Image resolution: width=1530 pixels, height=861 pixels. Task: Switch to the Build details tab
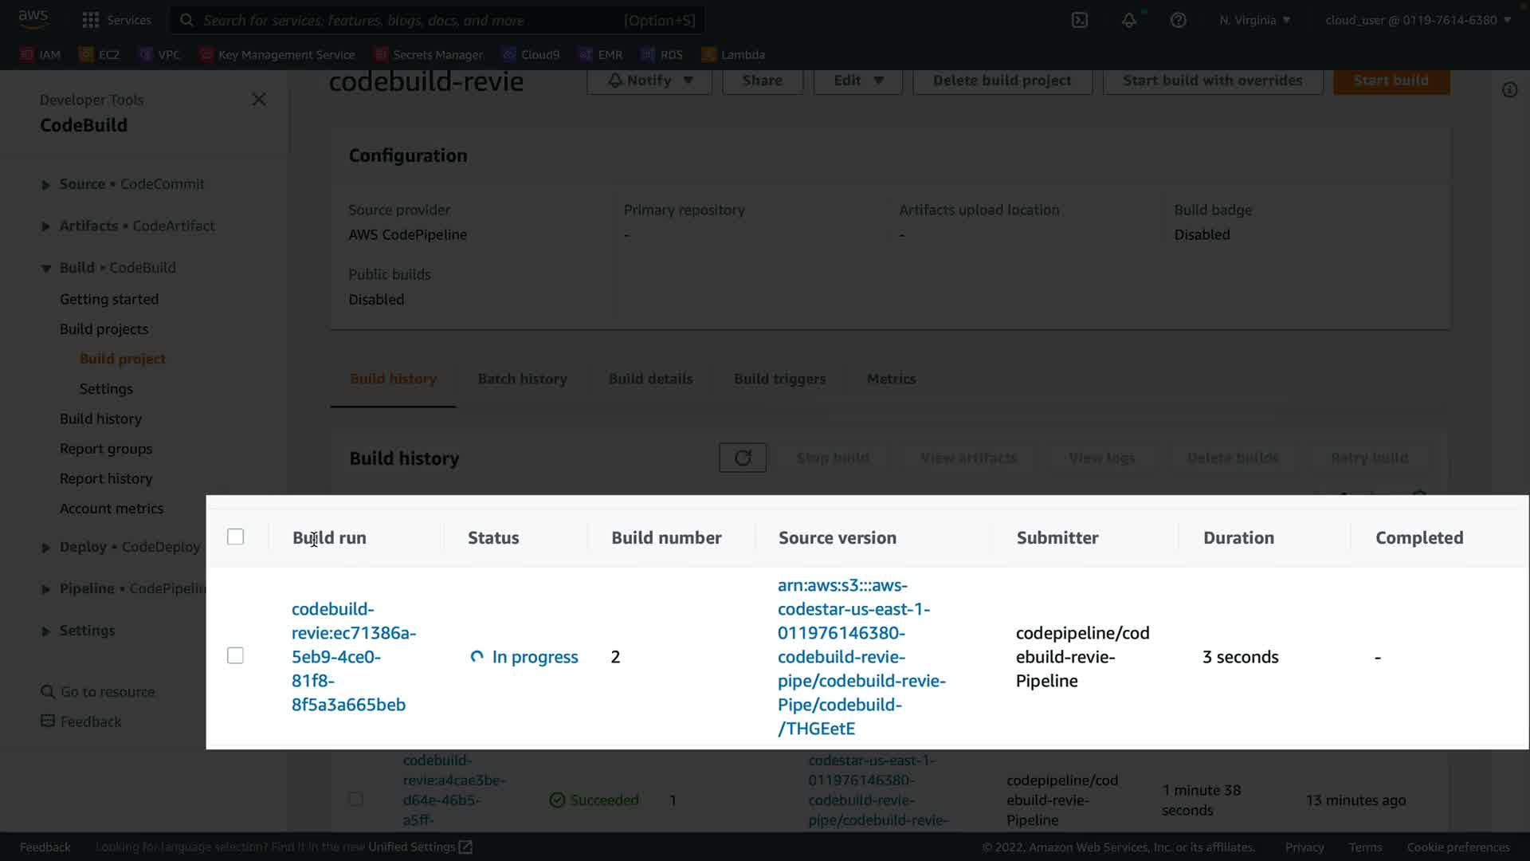coord(650,379)
